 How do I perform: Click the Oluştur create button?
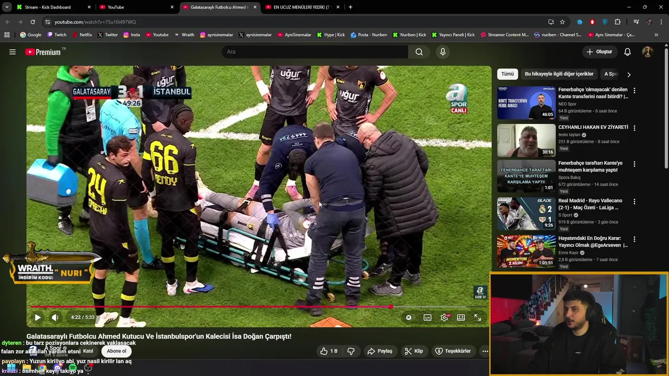point(599,52)
